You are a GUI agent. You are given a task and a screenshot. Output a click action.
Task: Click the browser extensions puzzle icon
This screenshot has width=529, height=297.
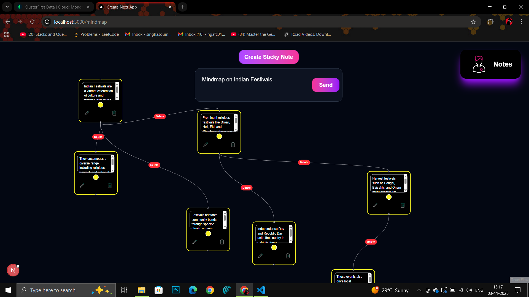point(490,22)
